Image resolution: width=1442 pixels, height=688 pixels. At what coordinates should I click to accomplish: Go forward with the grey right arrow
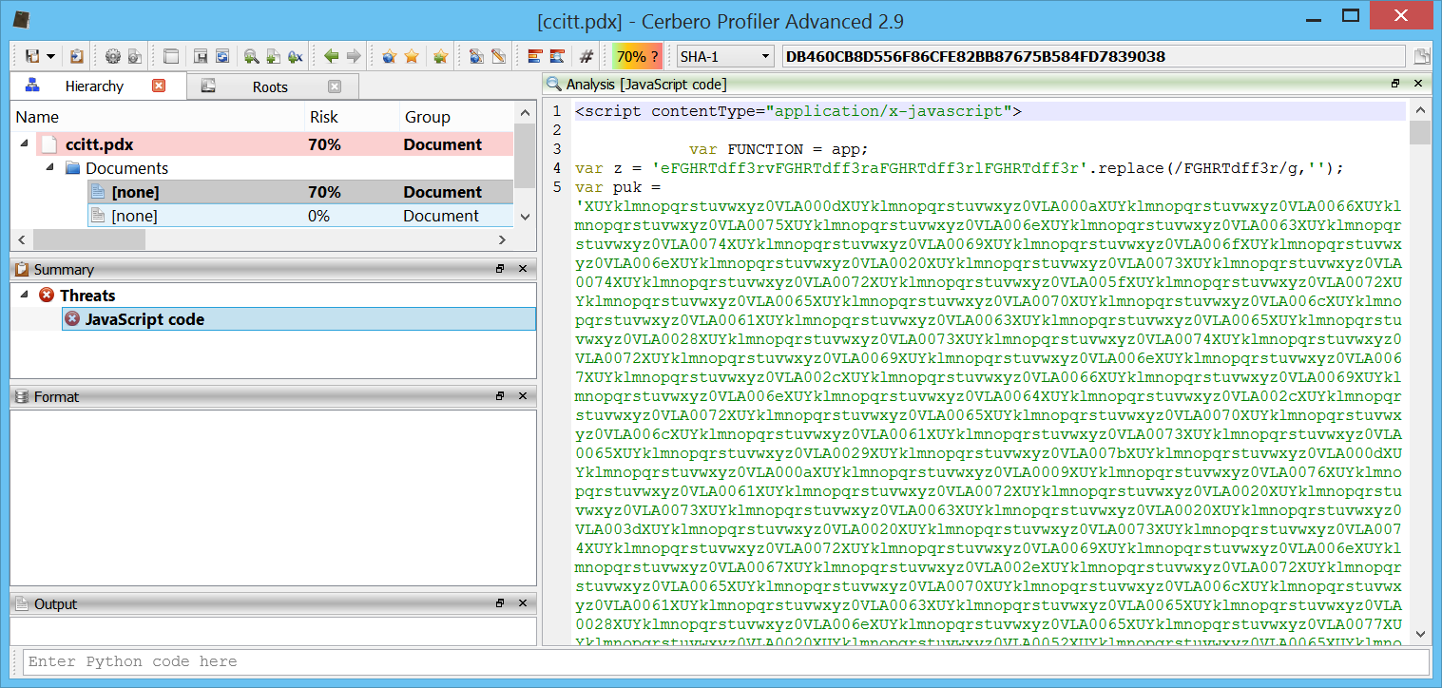(354, 57)
